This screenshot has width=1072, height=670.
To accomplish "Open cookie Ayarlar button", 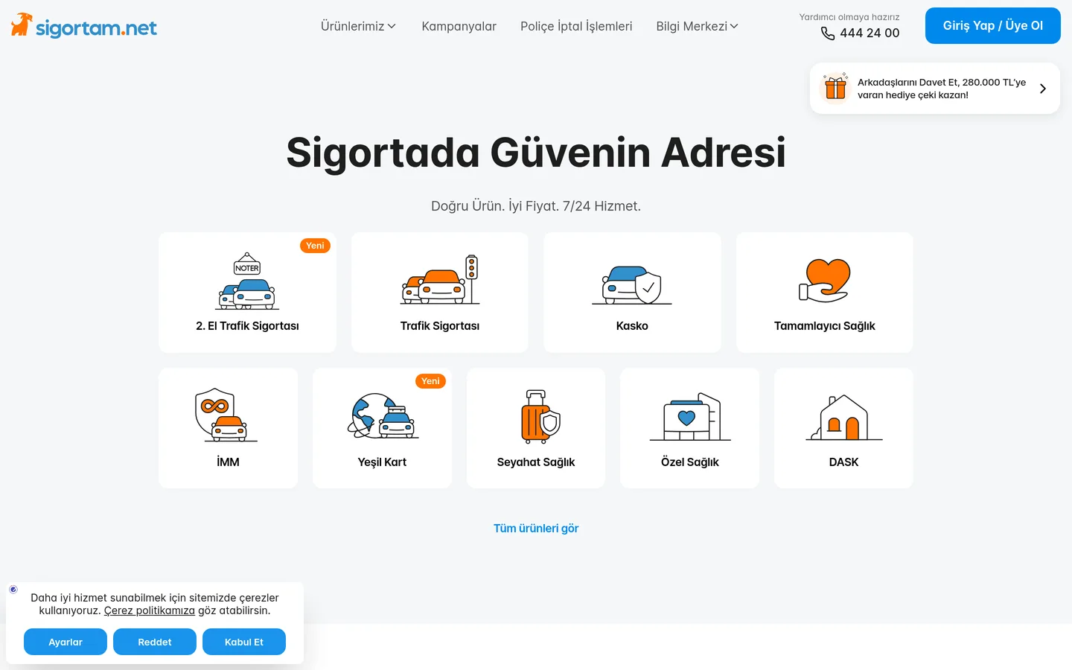I will pos(66,642).
